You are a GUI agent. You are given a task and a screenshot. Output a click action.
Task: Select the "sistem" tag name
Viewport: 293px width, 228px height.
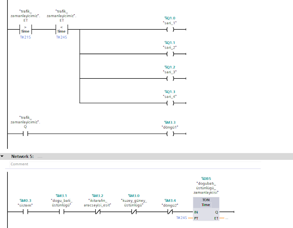(x=25, y=206)
